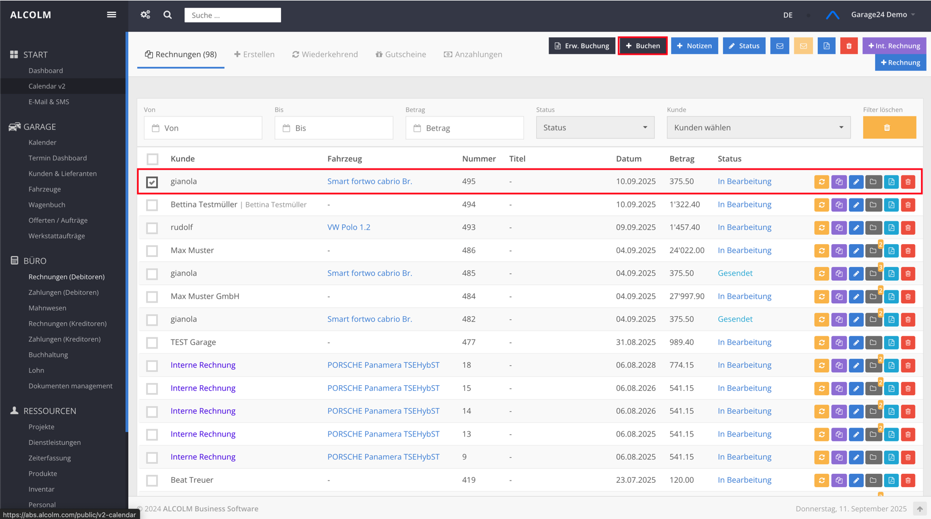Click the Buchen button

pyautogui.click(x=642, y=46)
